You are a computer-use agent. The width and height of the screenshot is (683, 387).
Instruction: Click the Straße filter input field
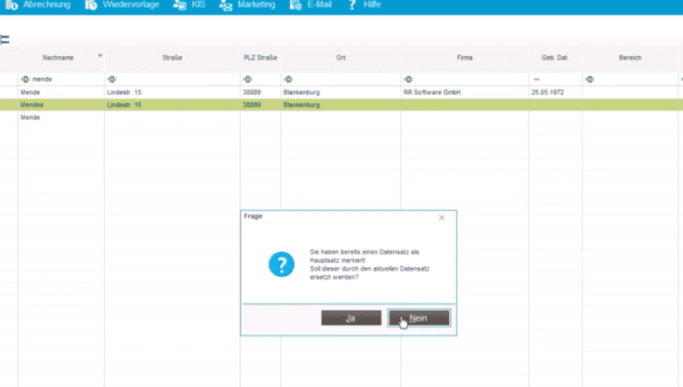(172, 79)
